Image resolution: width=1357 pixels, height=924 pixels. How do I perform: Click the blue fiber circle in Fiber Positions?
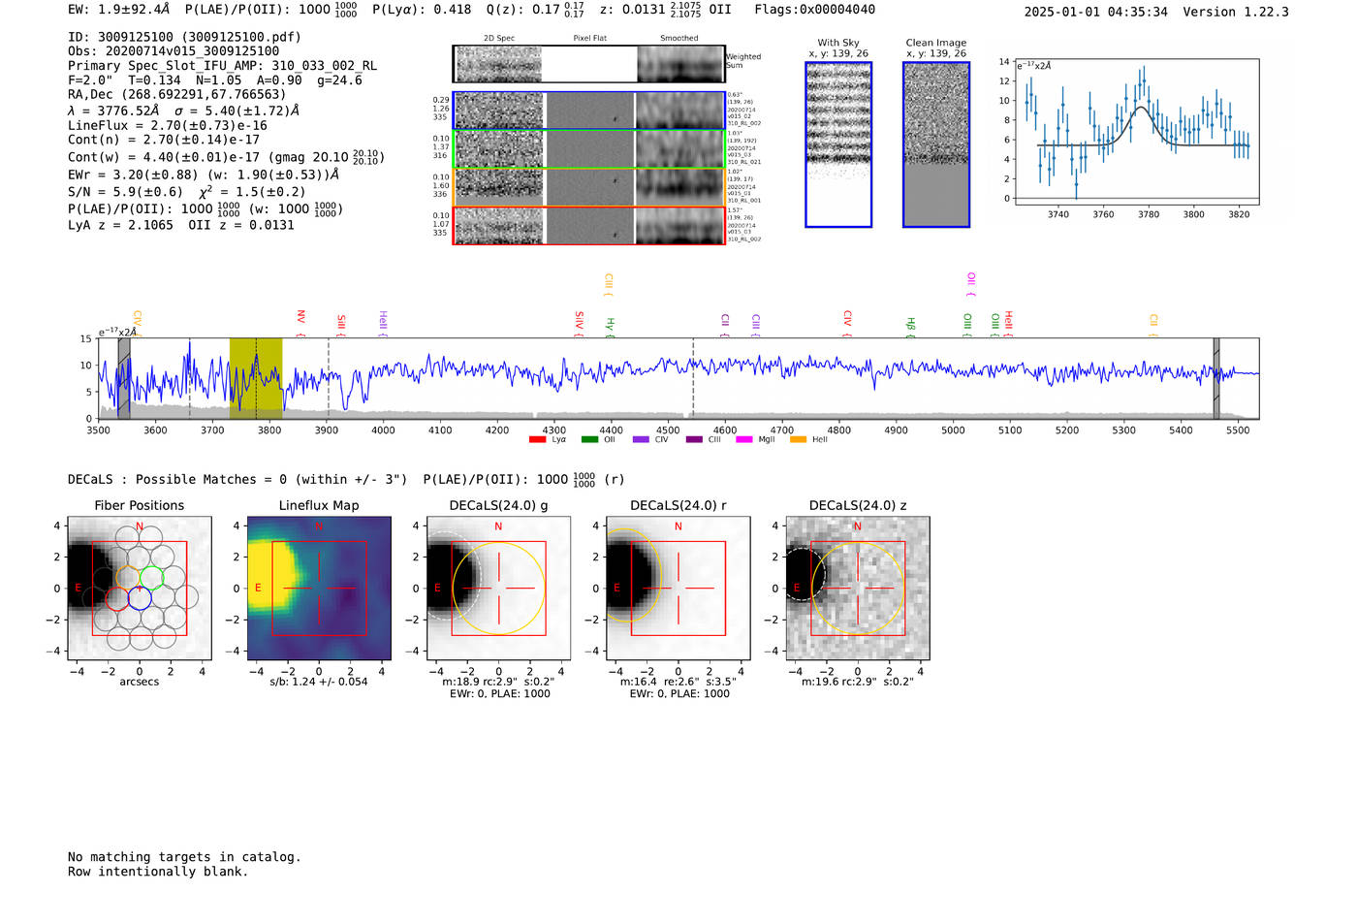(x=140, y=599)
